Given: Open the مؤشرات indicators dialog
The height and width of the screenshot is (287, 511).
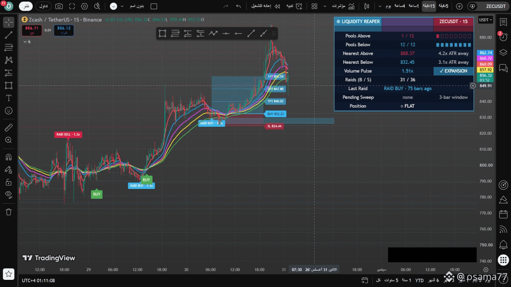Looking at the screenshot, I should click(x=343, y=6).
